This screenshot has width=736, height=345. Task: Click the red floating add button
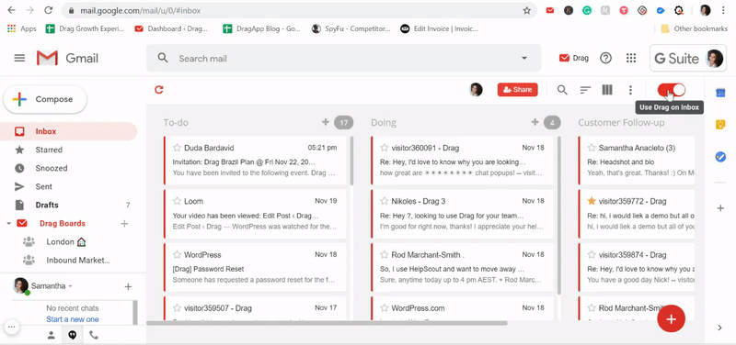point(672,318)
